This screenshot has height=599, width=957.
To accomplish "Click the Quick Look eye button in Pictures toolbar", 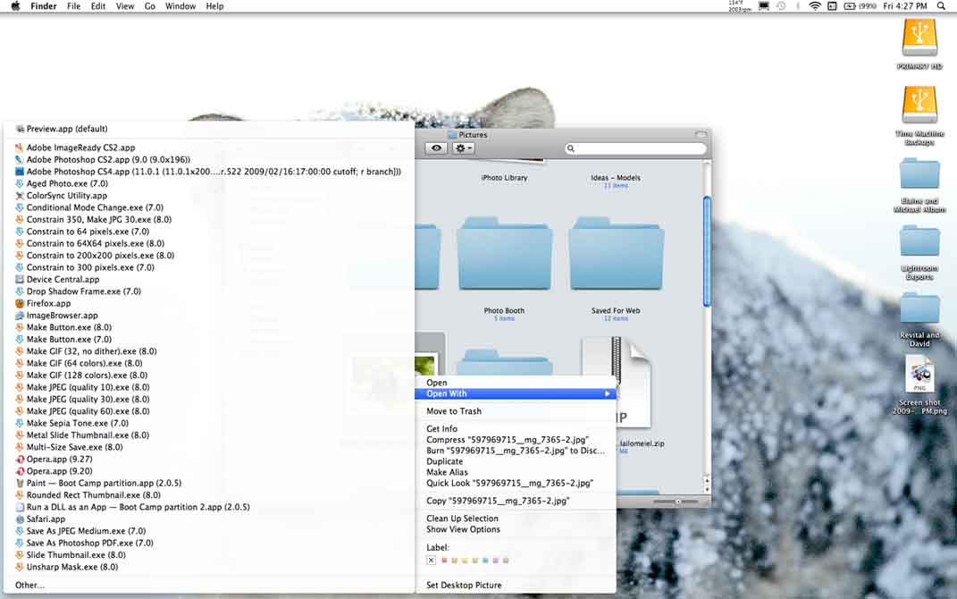I will coord(436,148).
